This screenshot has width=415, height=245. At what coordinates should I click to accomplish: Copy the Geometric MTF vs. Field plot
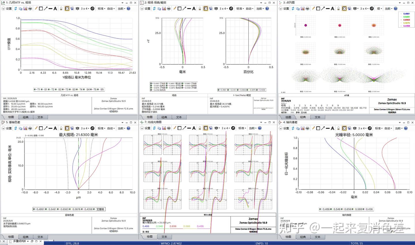(x=20, y=9)
